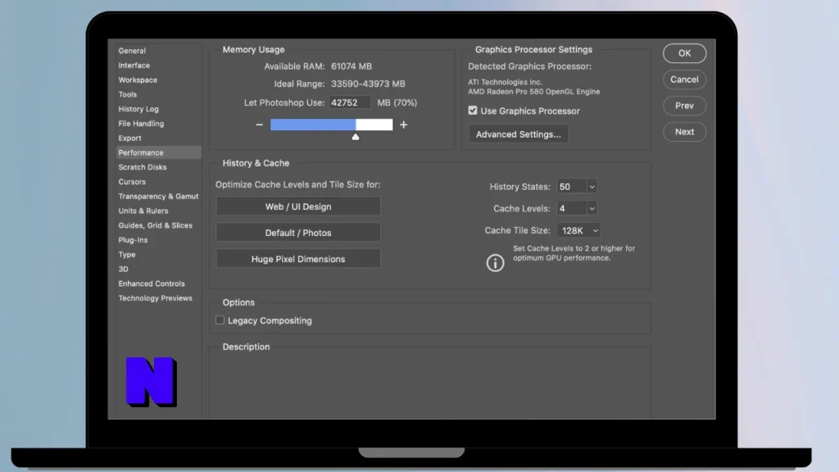Viewport: 839px width, 472px height.
Task: Open Transparency & Gamut preferences
Action: [x=158, y=197]
